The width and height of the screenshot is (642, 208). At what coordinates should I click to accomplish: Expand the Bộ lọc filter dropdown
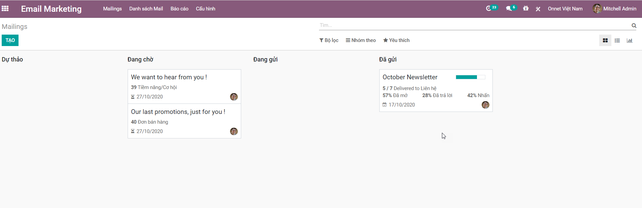pyautogui.click(x=329, y=40)
